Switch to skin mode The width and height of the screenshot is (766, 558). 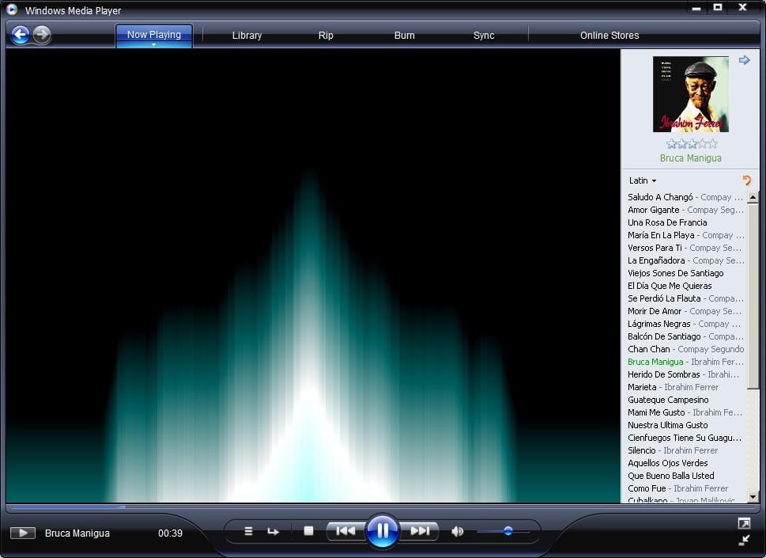click(x=744, y=541)
